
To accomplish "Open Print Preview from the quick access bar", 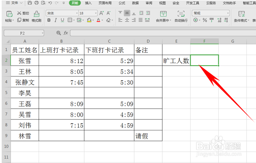I will (x=43, y=3).
